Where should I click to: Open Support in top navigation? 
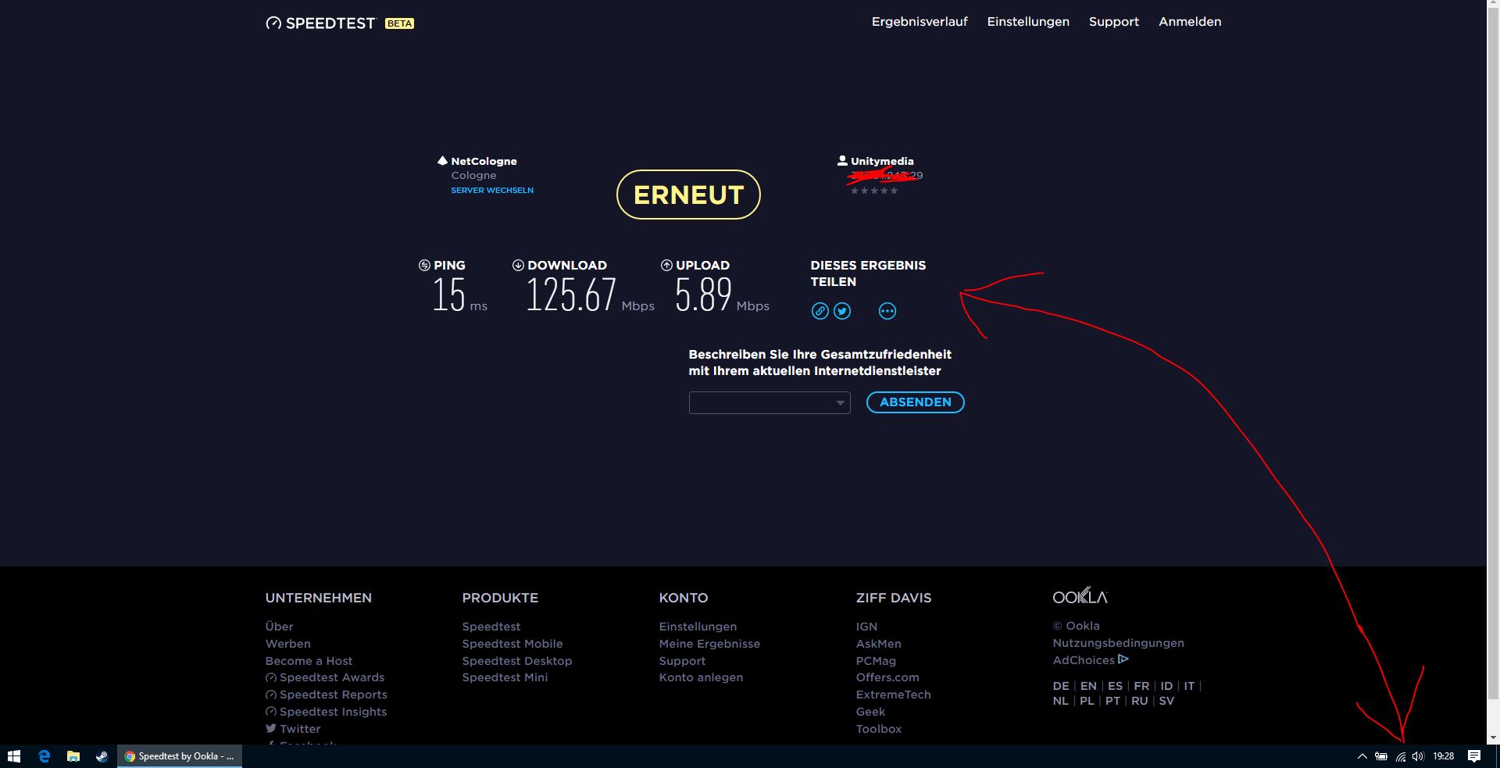pyautogui.click(x=1114, y=22)
